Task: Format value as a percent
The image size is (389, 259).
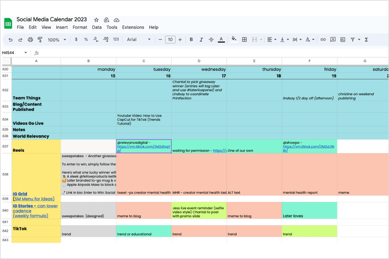Action: 86,39
